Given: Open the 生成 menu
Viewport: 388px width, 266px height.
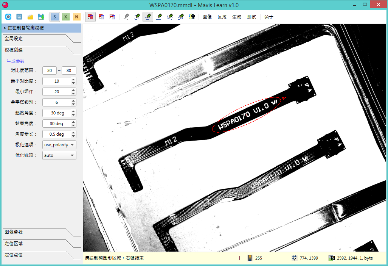Looking at the screenshot, I should (x=237, y=17).
